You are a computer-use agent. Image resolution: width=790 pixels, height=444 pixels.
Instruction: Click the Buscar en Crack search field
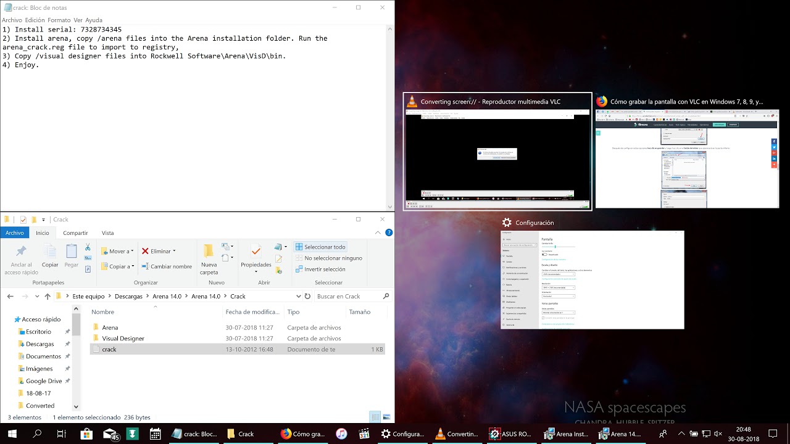click(347, 297)
